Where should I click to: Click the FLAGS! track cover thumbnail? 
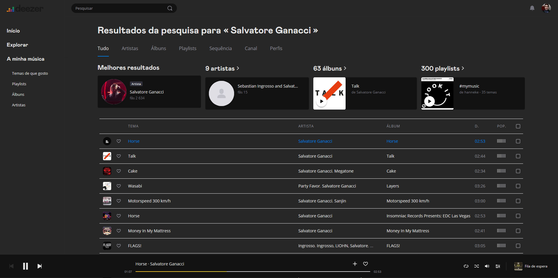tap(107, 246)
